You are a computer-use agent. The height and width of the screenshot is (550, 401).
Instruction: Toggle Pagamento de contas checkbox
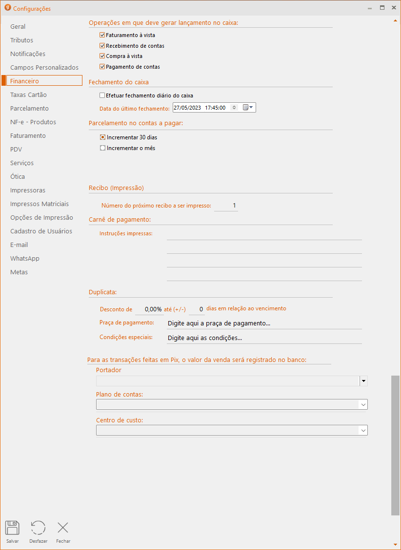[102, 67]
